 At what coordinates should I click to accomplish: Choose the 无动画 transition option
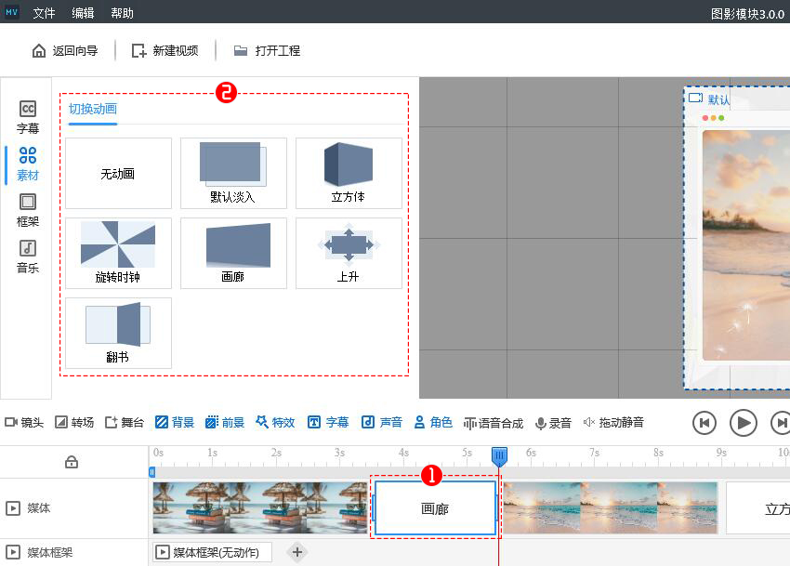click(x=118, y=174)
